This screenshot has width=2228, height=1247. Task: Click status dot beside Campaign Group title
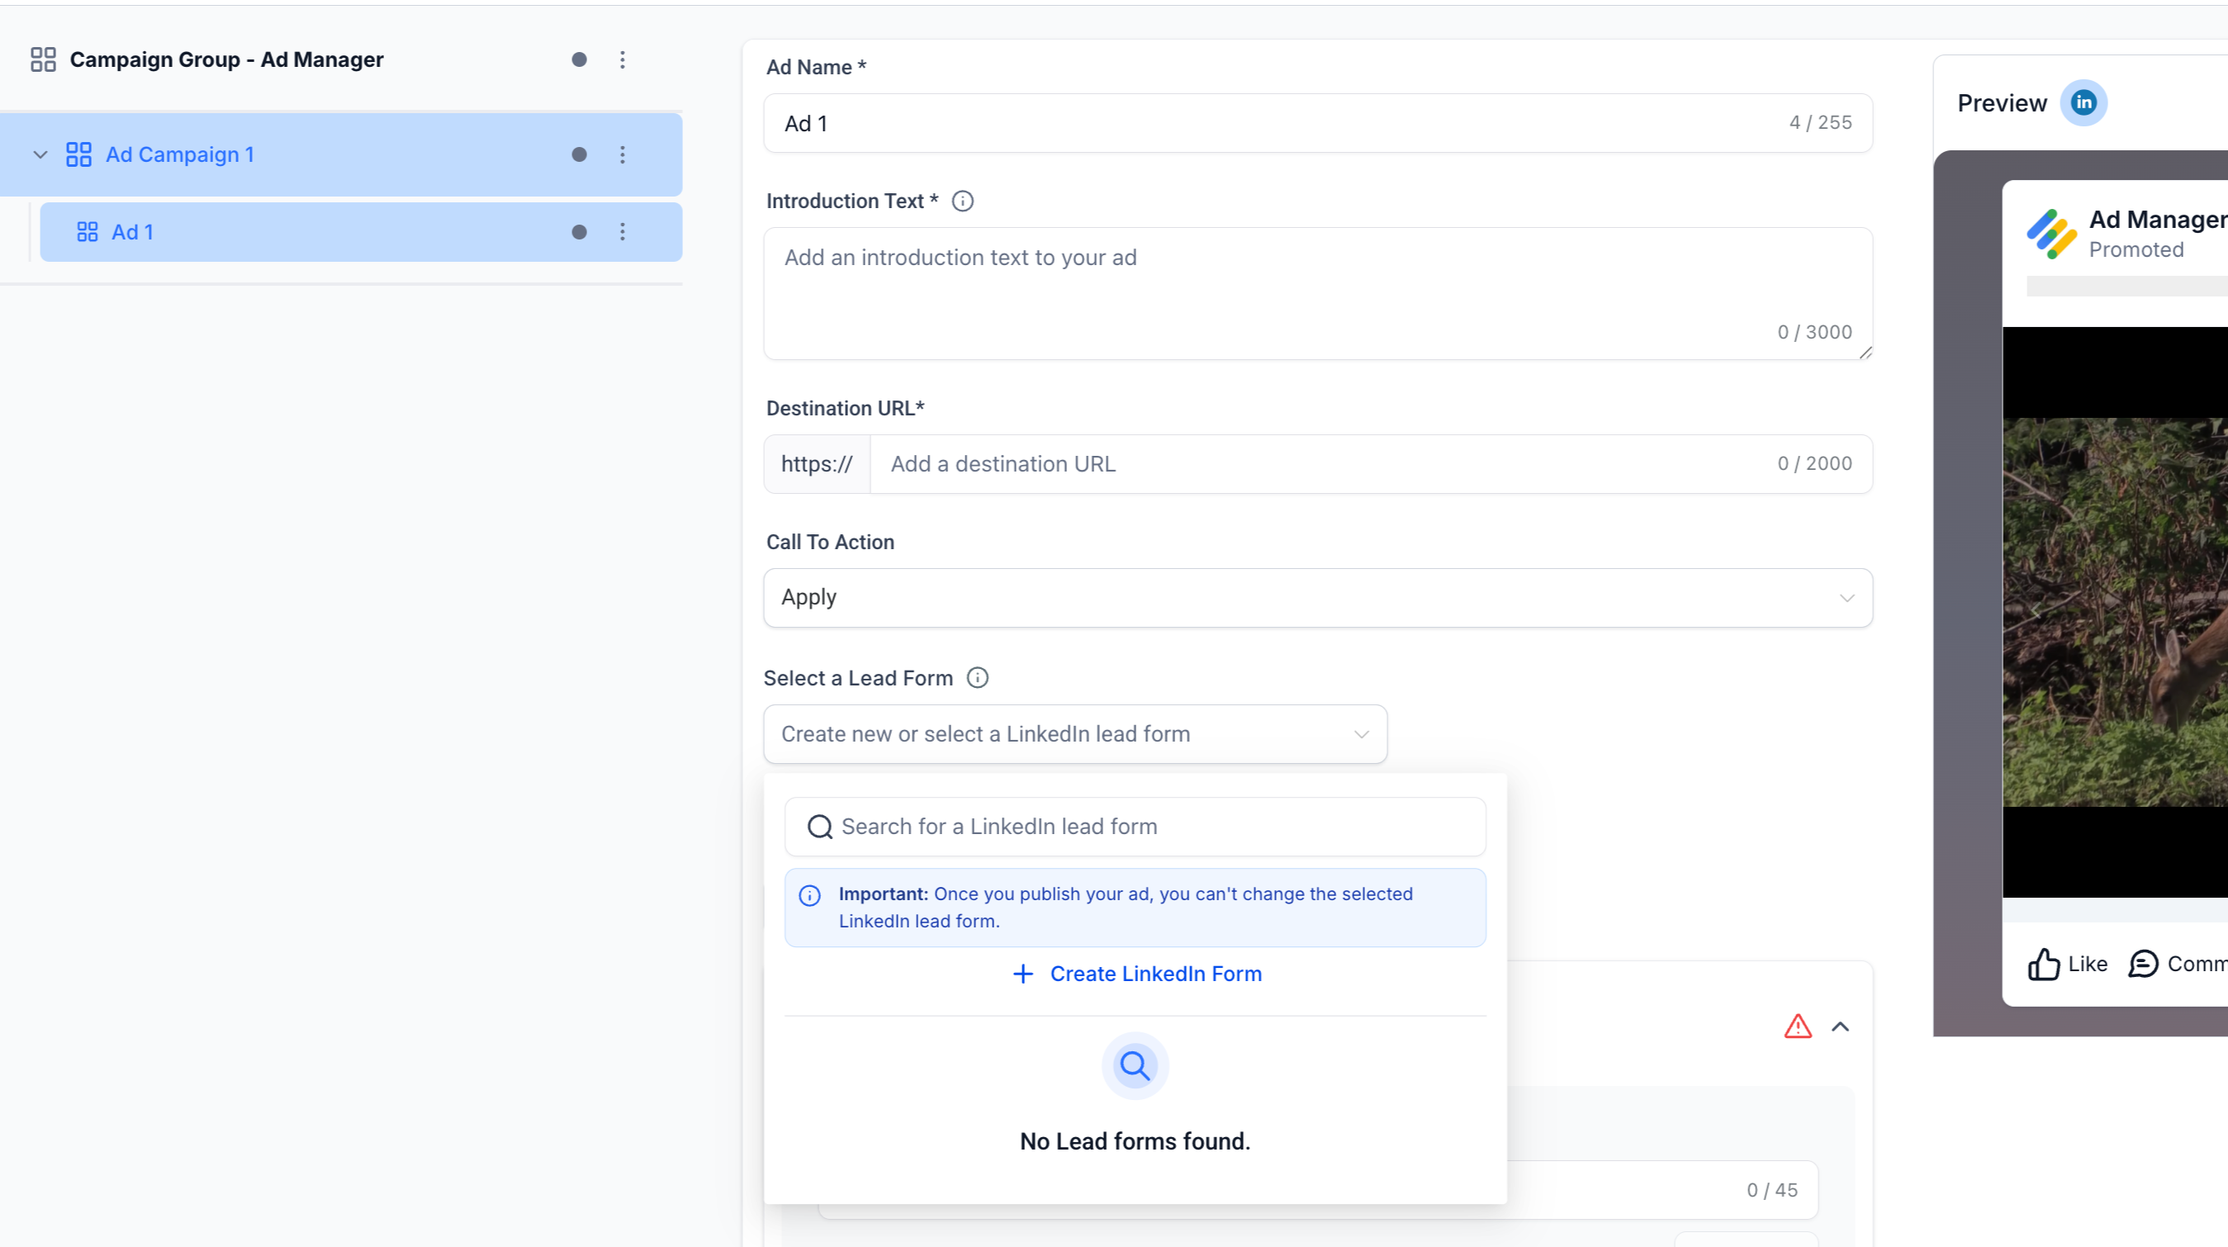click(x=580, y=59)
